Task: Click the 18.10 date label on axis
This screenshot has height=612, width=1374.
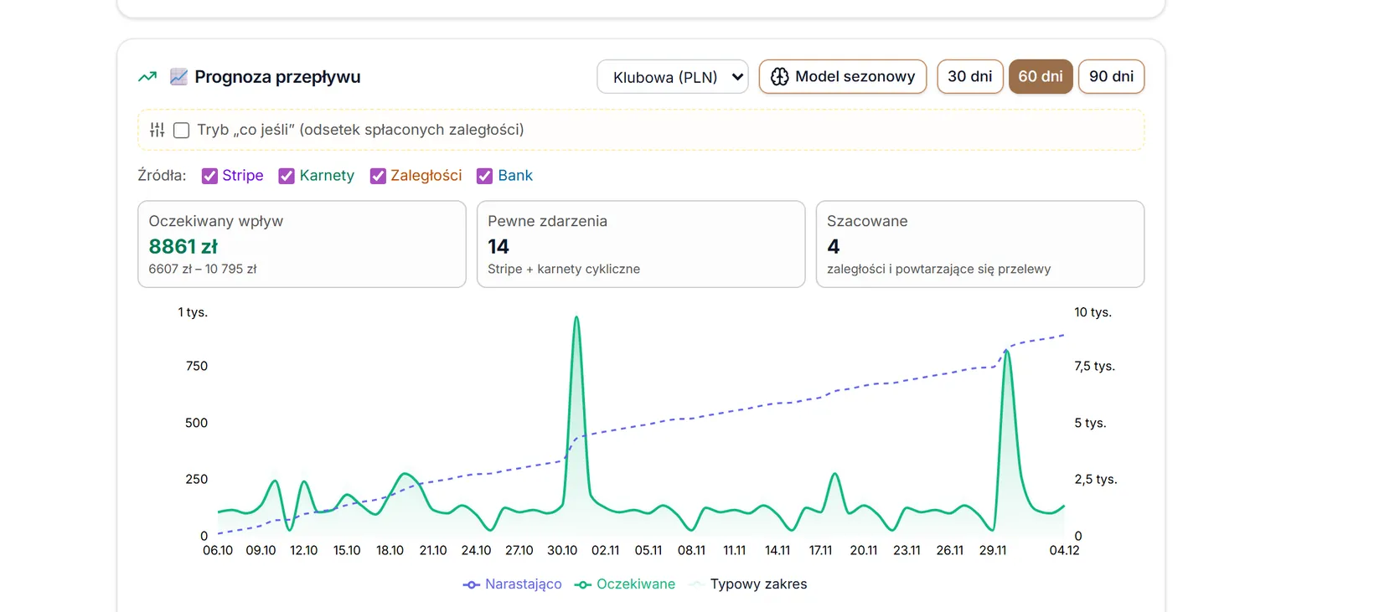Action: click(x=390, y=551)
